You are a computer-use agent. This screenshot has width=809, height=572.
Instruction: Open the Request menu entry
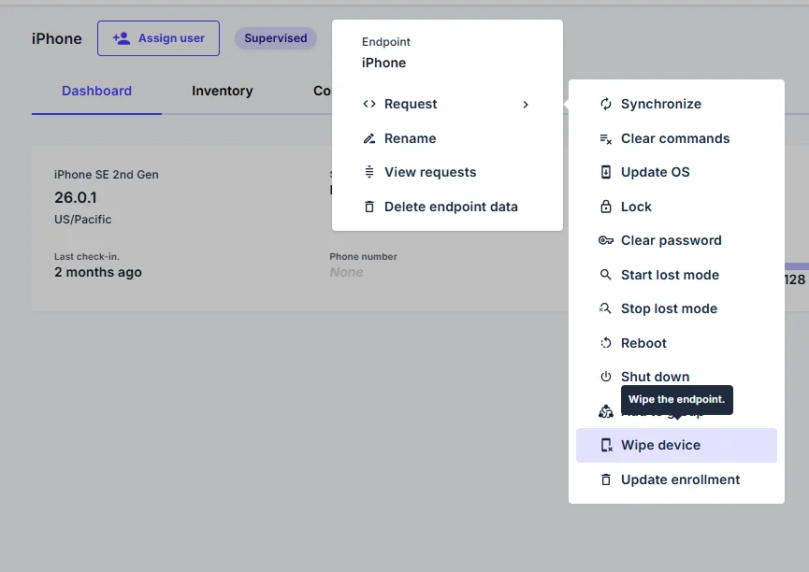tap(411, 104)
